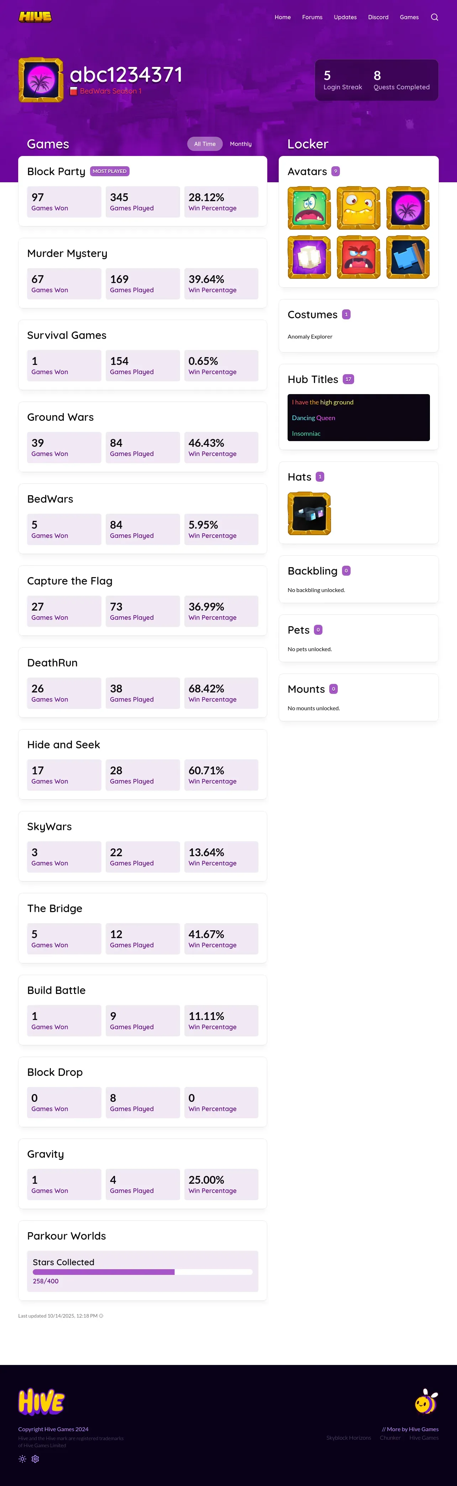This screenshot has height=1486, width=457.
Task: Click the Hive logo in header
Action: coord(35,17)
